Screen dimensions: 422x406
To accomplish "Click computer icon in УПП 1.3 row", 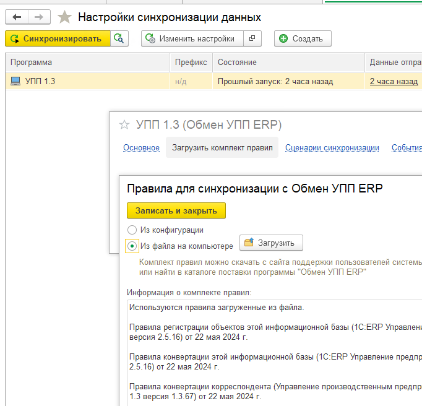I will tap(15, 81).
